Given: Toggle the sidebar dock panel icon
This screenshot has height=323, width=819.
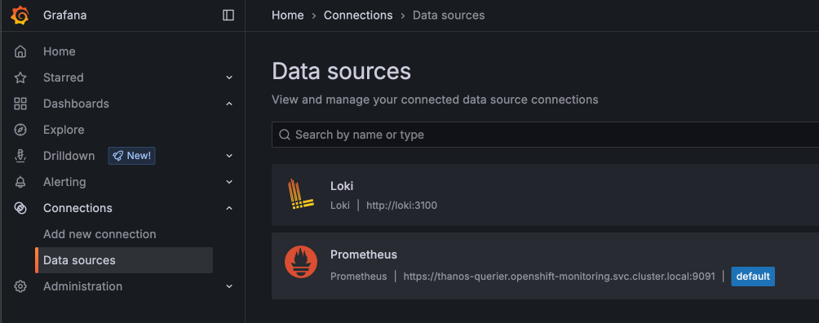Looking at the screenshot, I should (x=228, y=15).
